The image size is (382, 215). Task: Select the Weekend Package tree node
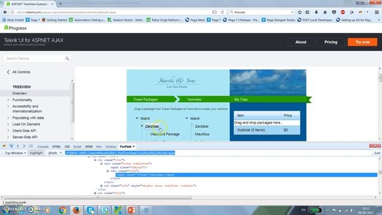(x=165, y=134)
